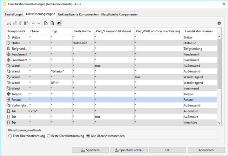This screenshot has height=156, width=228.
Task: Open Klassifizierte Komponenten tab
Action: pos(120,14)
